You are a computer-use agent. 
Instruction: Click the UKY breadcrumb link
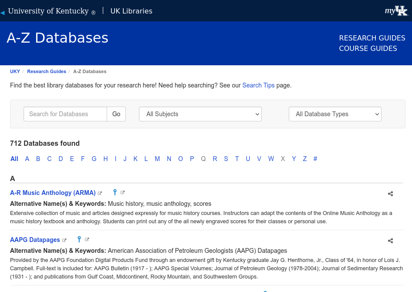[15, 71]
